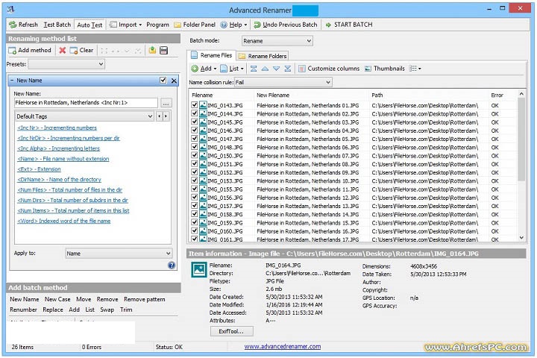
Task: Click the image file info thumbnail icon
Action: (198, 269)
